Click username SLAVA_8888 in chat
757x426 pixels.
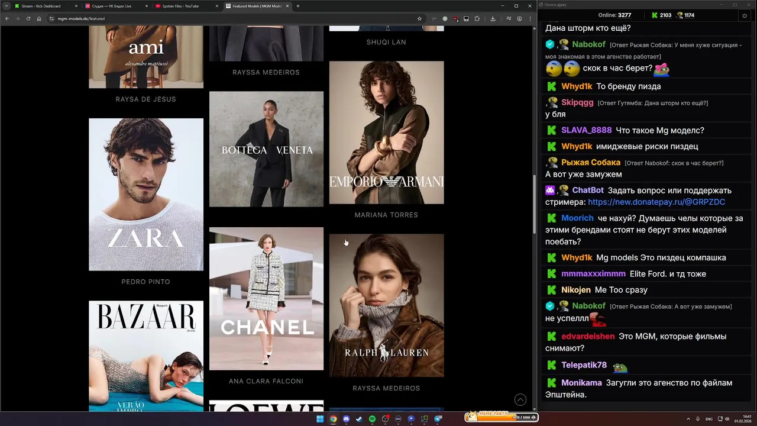point(587,130)
